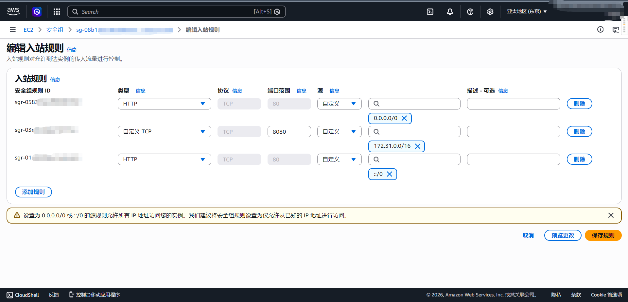628x302 pixels.
Task: Remove the ::/0 source tag
Action: click(390, 174)
